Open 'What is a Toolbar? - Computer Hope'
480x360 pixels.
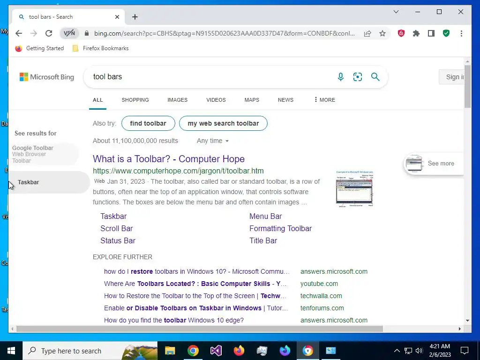click(x=169, y=159)
